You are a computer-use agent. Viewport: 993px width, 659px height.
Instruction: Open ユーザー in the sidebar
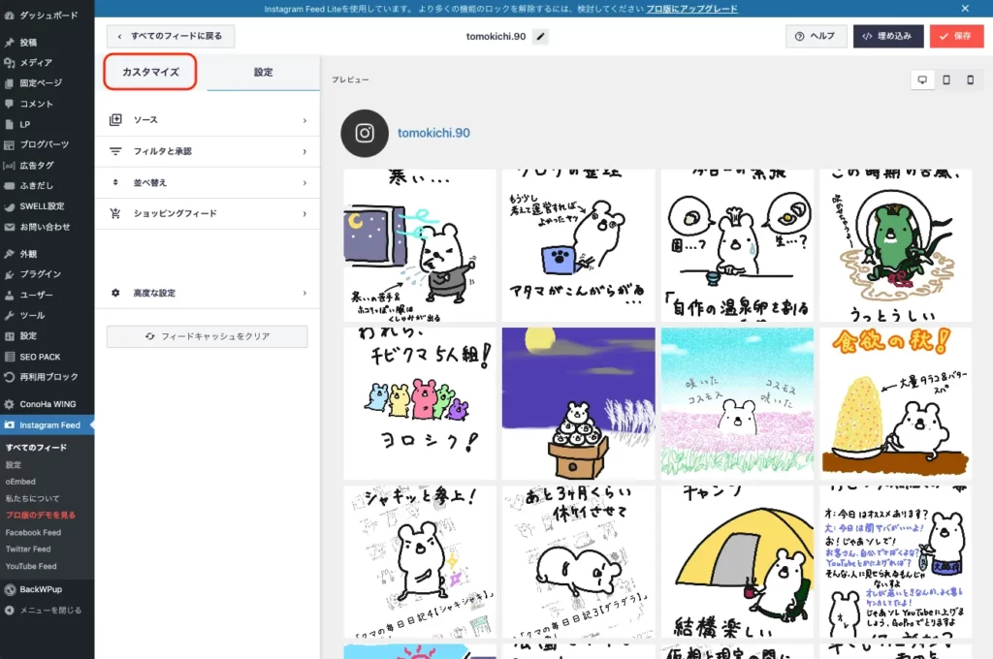click(x=48, y=295)
